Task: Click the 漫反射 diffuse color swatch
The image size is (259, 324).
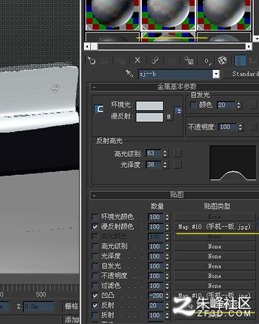Action: pos(150,117)
